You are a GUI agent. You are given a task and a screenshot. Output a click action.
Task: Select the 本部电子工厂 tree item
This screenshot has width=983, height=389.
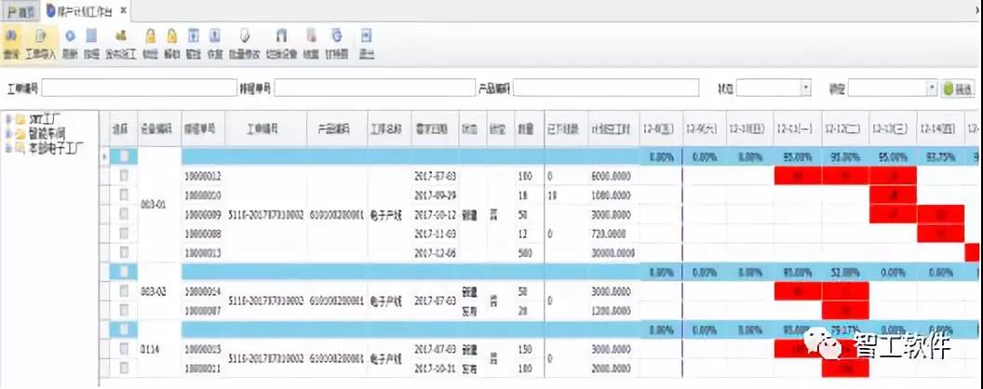[56, 147]
